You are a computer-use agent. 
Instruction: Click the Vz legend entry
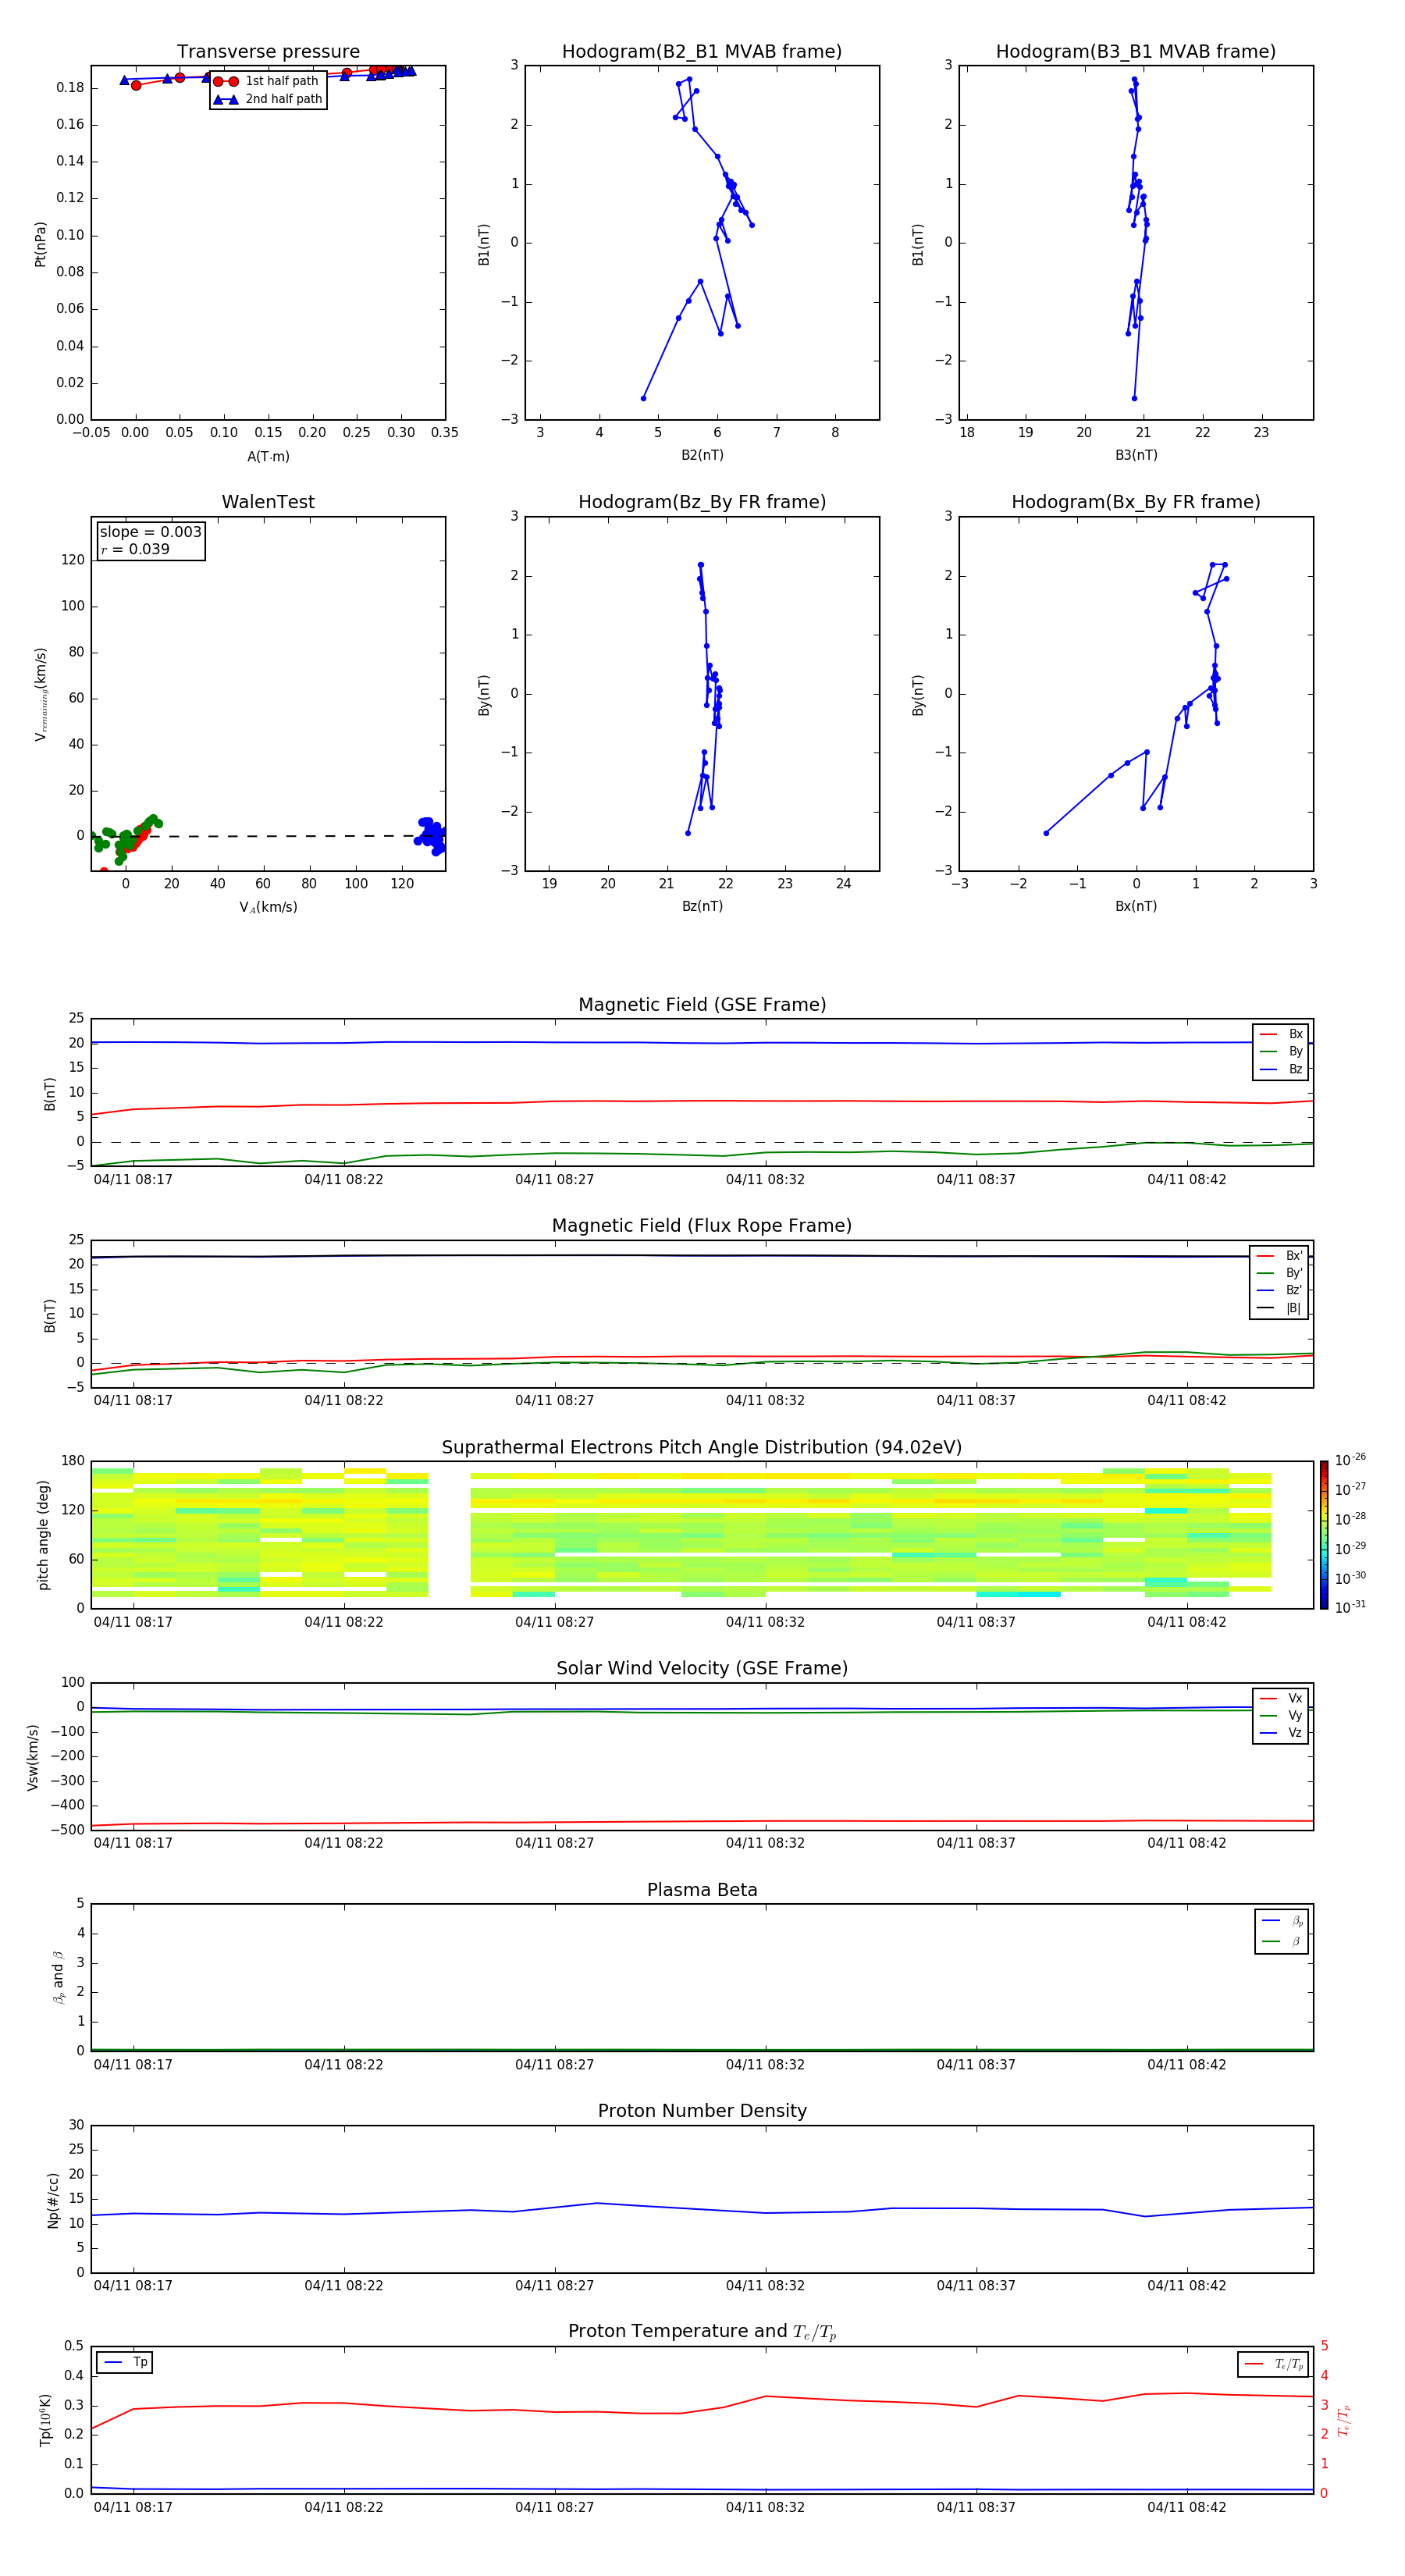click(x=1281, y=1733)
